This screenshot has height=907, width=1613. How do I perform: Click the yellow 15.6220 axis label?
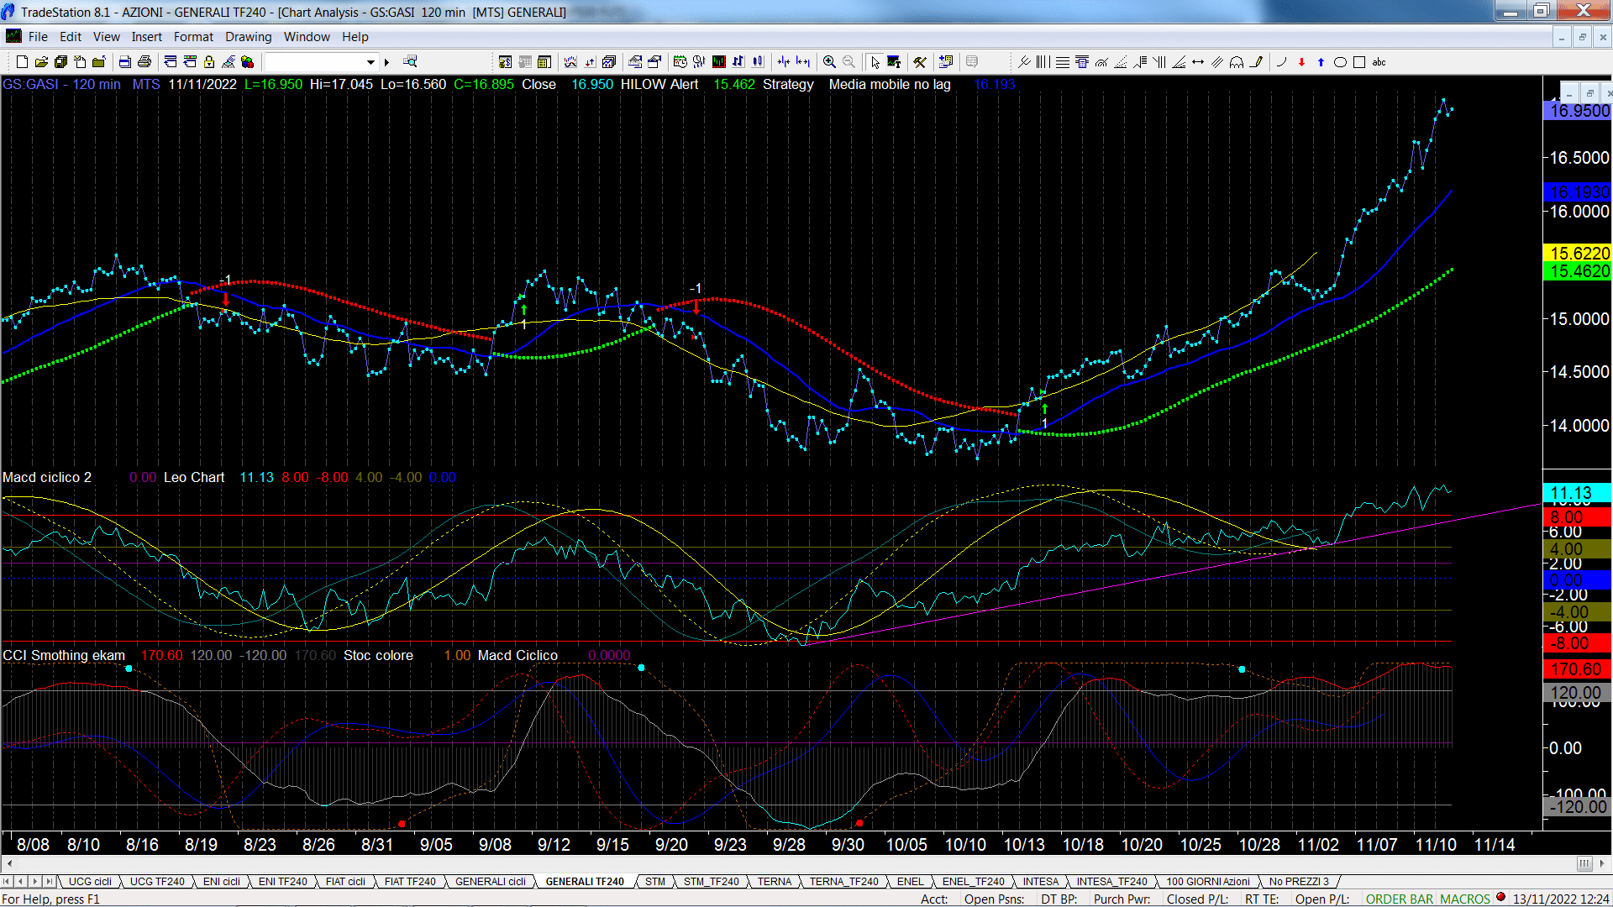(x=1578, y=253)
